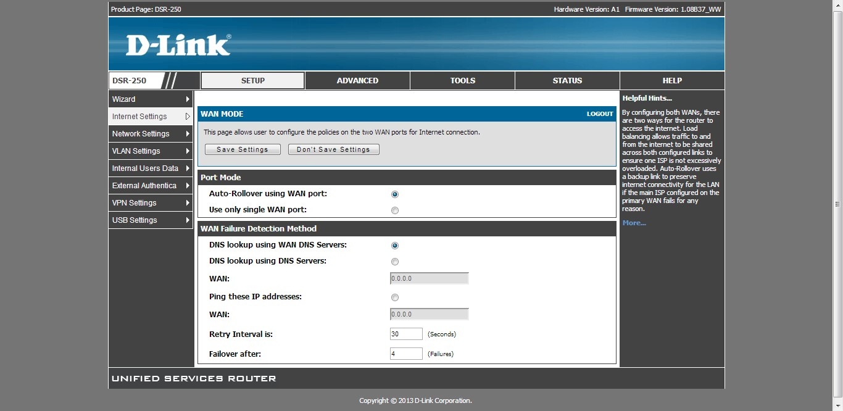Open the More... helpful hints link
The height and width of the screenshot is (411, 843).
634,223
